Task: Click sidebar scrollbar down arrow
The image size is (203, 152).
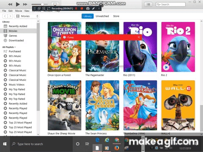Action: tap(38, 134)
